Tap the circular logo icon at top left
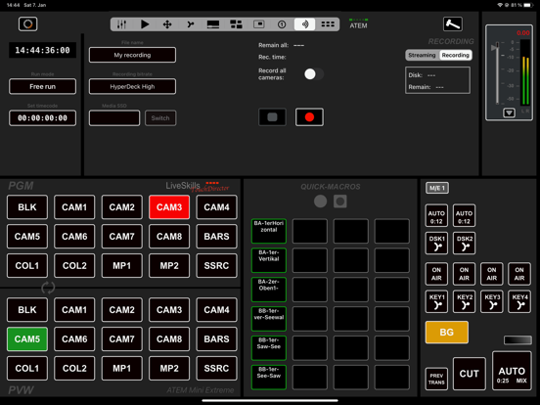The image size is (540, 405). pos(28,23)
